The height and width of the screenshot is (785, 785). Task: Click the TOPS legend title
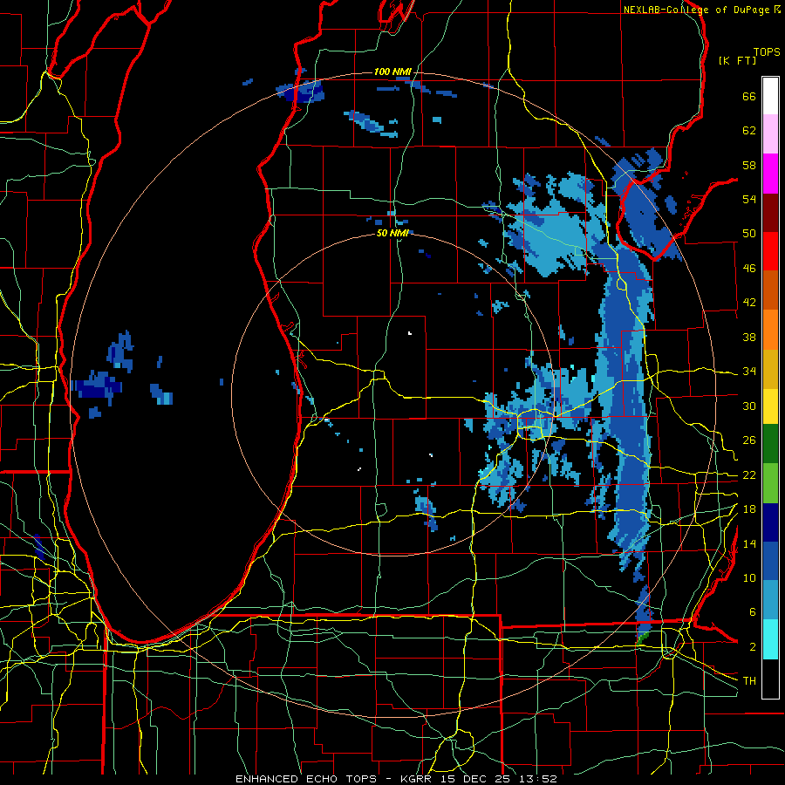coord(767,51)
